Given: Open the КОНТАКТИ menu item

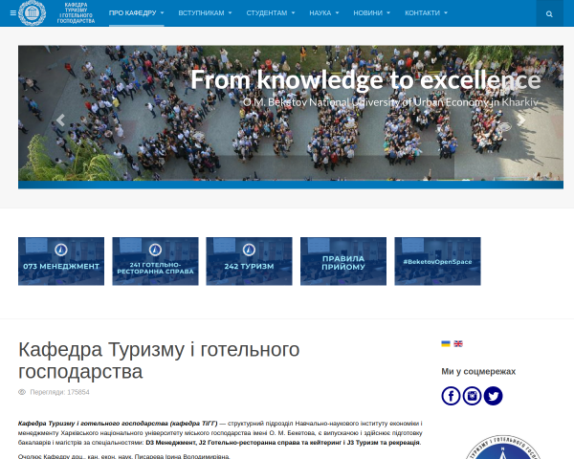Looking at the screenshot, I should pyautogui.click(x=423, y=12).
